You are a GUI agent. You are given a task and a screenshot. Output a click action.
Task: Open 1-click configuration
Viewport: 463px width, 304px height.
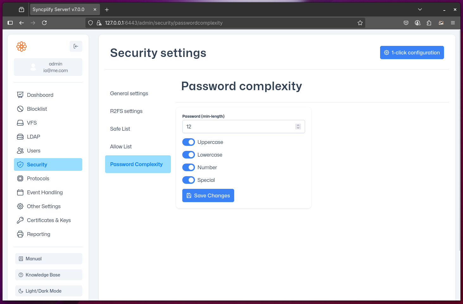click(412, 52)
